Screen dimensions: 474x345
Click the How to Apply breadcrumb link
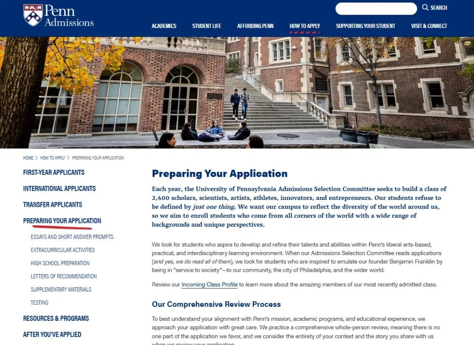pyautogui.click(x=53, y=158)
